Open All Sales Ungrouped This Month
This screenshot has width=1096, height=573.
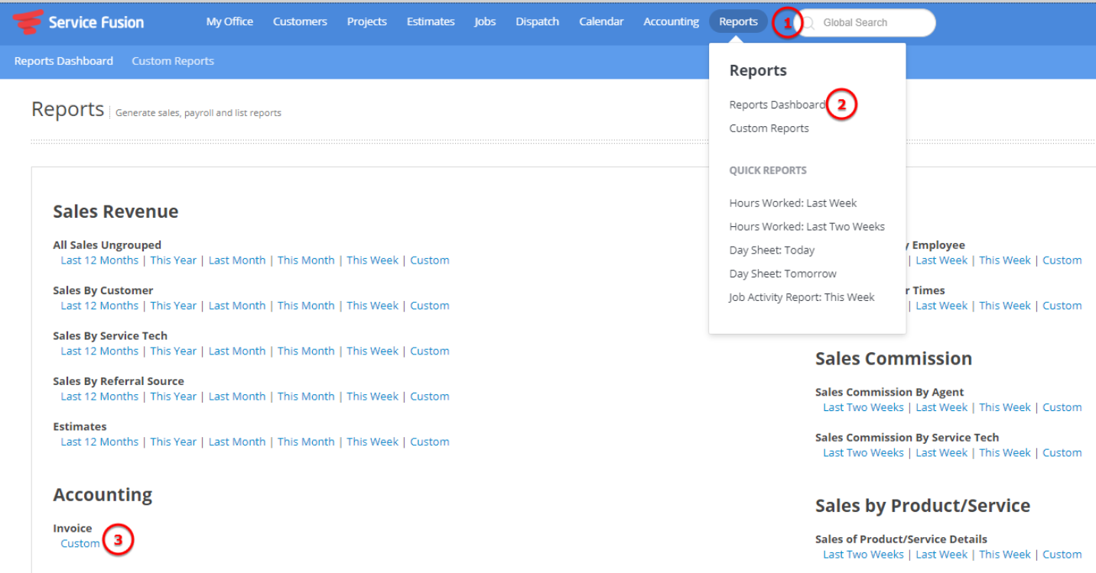point(306,261)
